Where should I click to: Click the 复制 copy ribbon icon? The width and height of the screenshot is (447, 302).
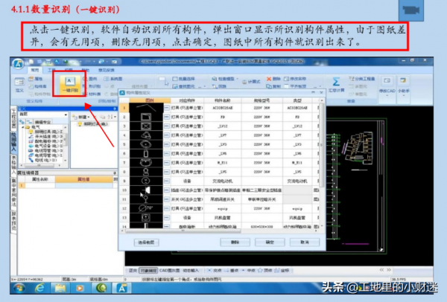[x=273, y=86]
